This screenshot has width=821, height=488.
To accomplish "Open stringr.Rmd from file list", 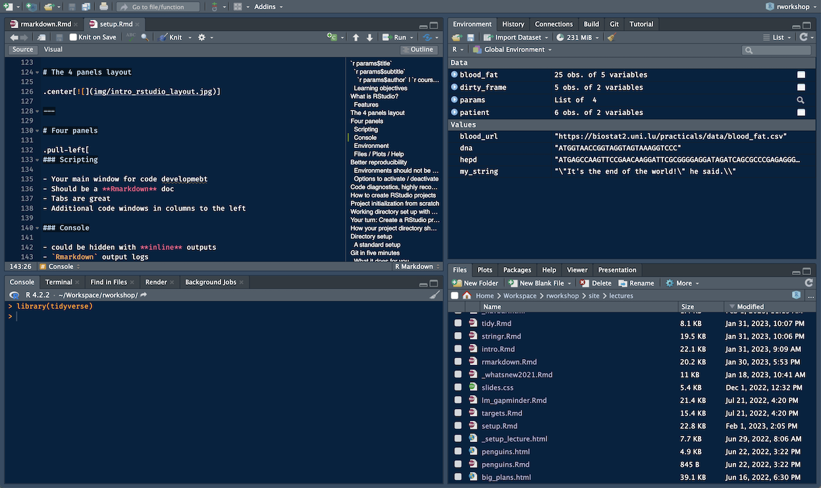I will pyautogui.click(x=501, y=336).
